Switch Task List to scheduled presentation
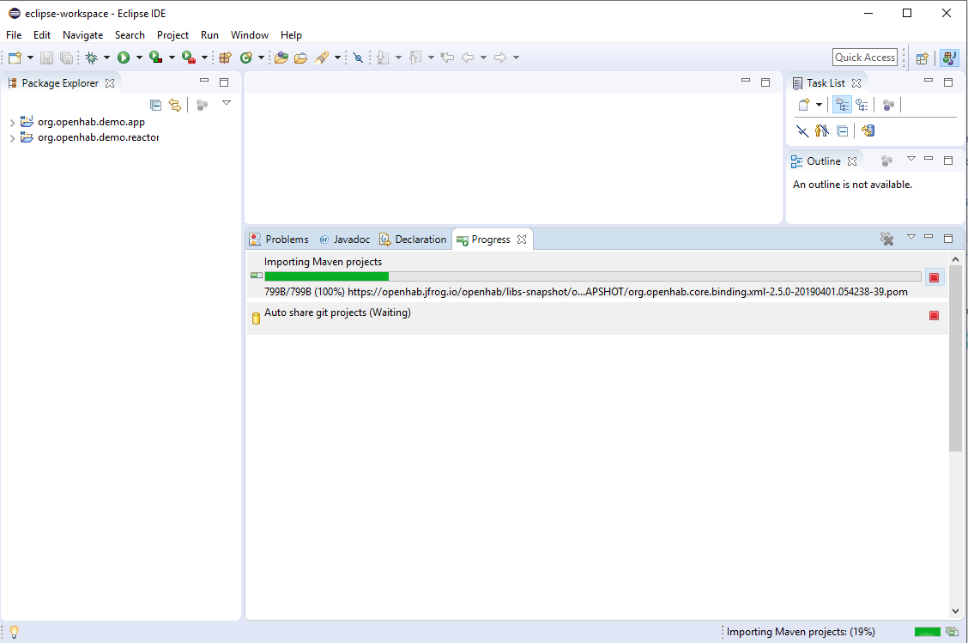 (862, 104)
